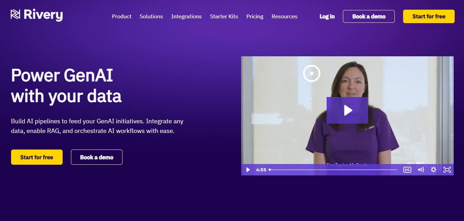The height and width of the screenshot is (221, 464).
Task: Open video settings via the gear icon
Action: pyautogui.click(x=434, y=170)
